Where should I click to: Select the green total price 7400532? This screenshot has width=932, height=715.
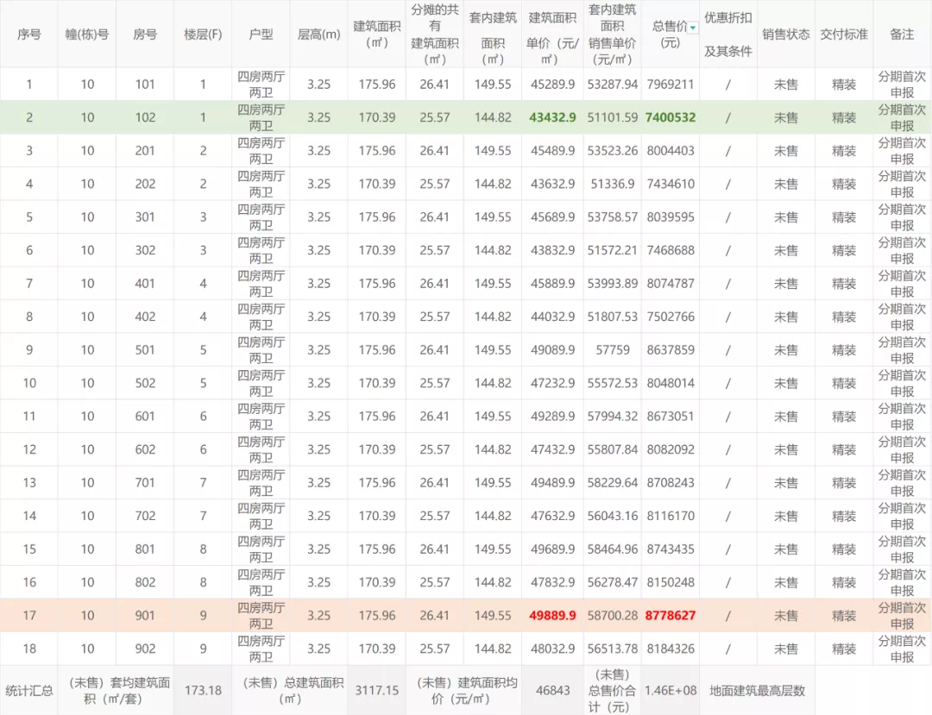pos(670,117)
